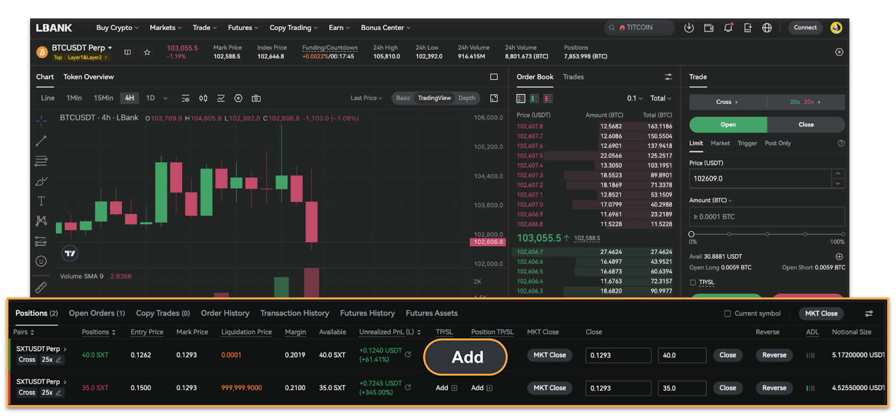The width and height of the screenshot is (896, 416).
Task: Click candlestick chart style icon
Action: (x=203, y=98)
